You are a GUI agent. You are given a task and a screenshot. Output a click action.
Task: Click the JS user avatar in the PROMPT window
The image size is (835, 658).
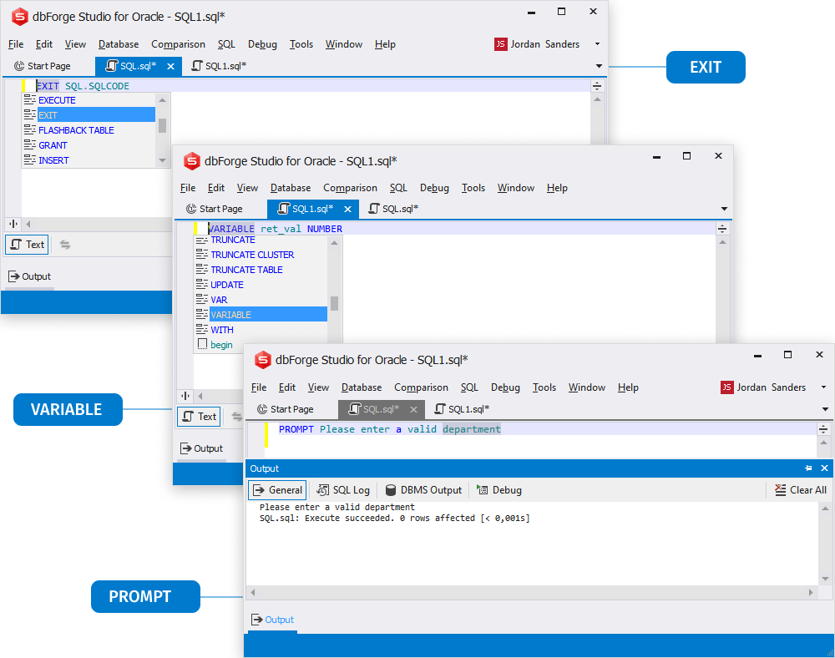click(726, 387)
